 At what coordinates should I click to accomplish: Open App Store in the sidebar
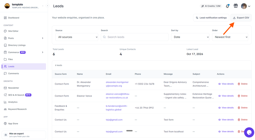[24, 124]
